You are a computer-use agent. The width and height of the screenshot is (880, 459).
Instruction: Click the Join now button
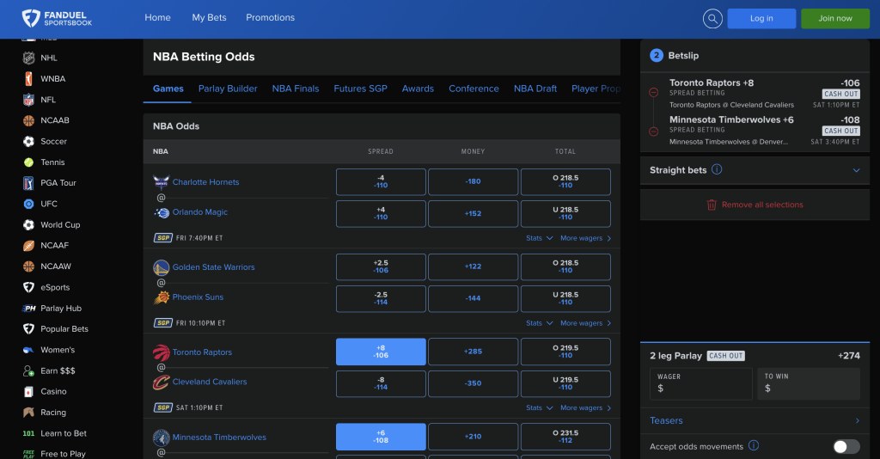pyautogui.click(x=835, y=19)
